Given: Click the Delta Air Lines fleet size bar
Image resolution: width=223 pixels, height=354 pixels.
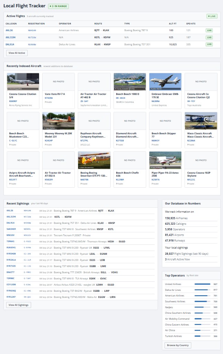Looking at the screenshot, I should click(x=203, y=290).
